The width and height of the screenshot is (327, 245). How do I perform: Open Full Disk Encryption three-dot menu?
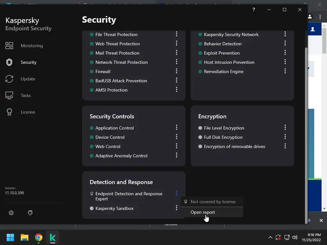click(x=285, y=137)
